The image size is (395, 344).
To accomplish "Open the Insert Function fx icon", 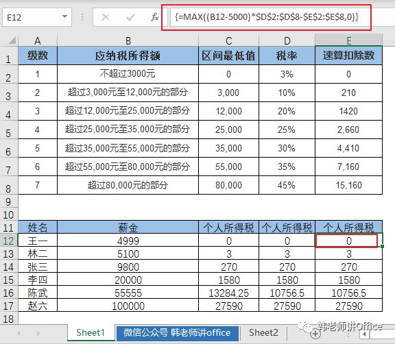I will coord(155,17).
